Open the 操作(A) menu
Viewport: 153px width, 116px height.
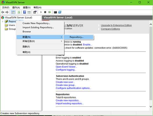(16, 7)
